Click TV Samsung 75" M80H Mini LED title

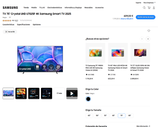[x=94, y=68]
